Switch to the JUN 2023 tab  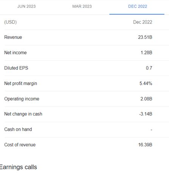click(27, 6)
